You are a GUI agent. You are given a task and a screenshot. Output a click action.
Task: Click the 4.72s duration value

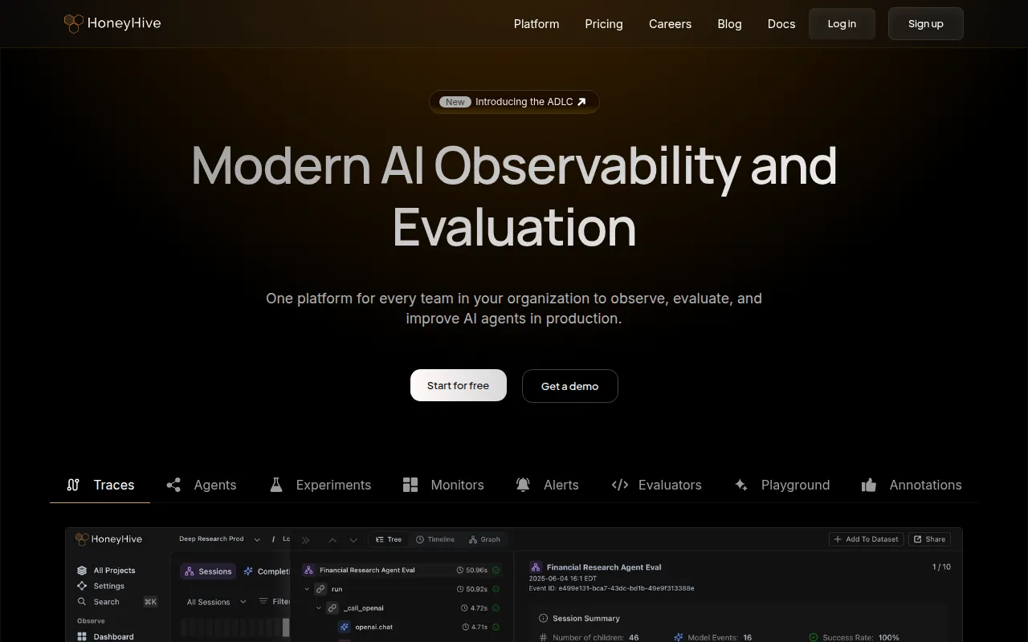(479, 608)
